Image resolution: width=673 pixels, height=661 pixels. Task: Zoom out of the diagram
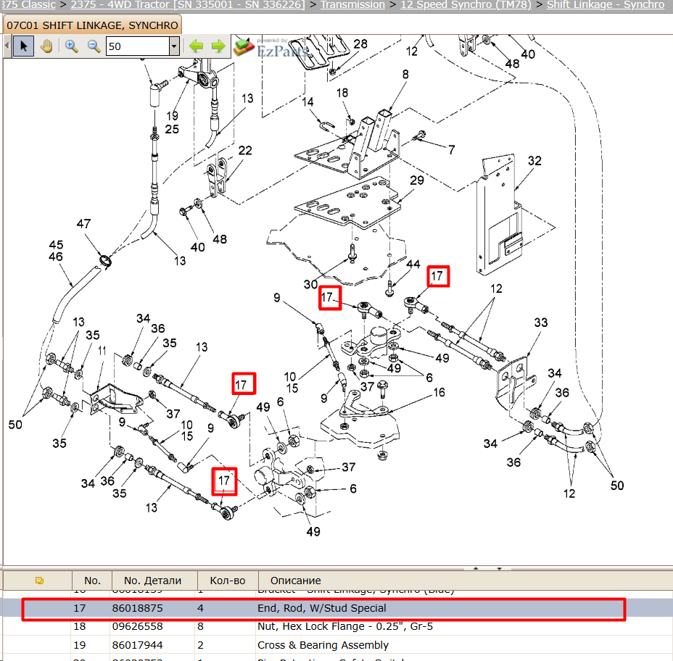click(94, 46)
